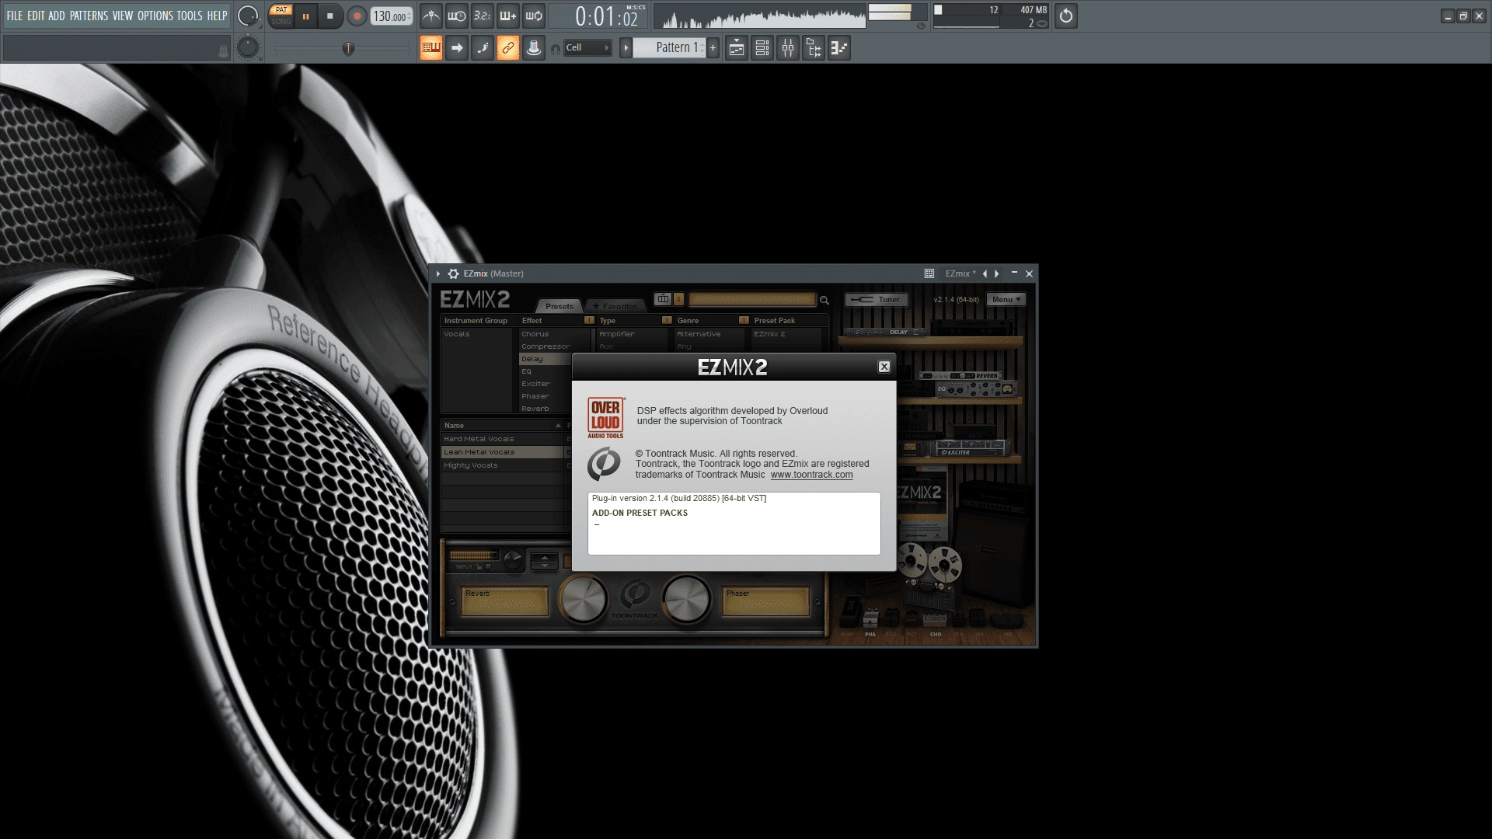Open the Channel rack icon
1492x839 pixels.
coord(762,48)
